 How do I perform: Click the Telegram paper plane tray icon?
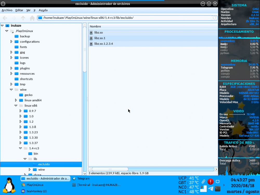click(x=211, y=188)
